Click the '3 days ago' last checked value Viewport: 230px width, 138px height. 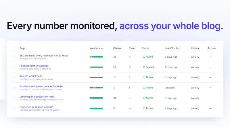(x=171, y=57)
